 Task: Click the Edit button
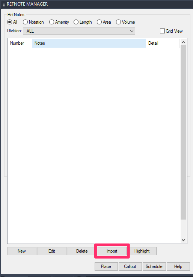52,251
